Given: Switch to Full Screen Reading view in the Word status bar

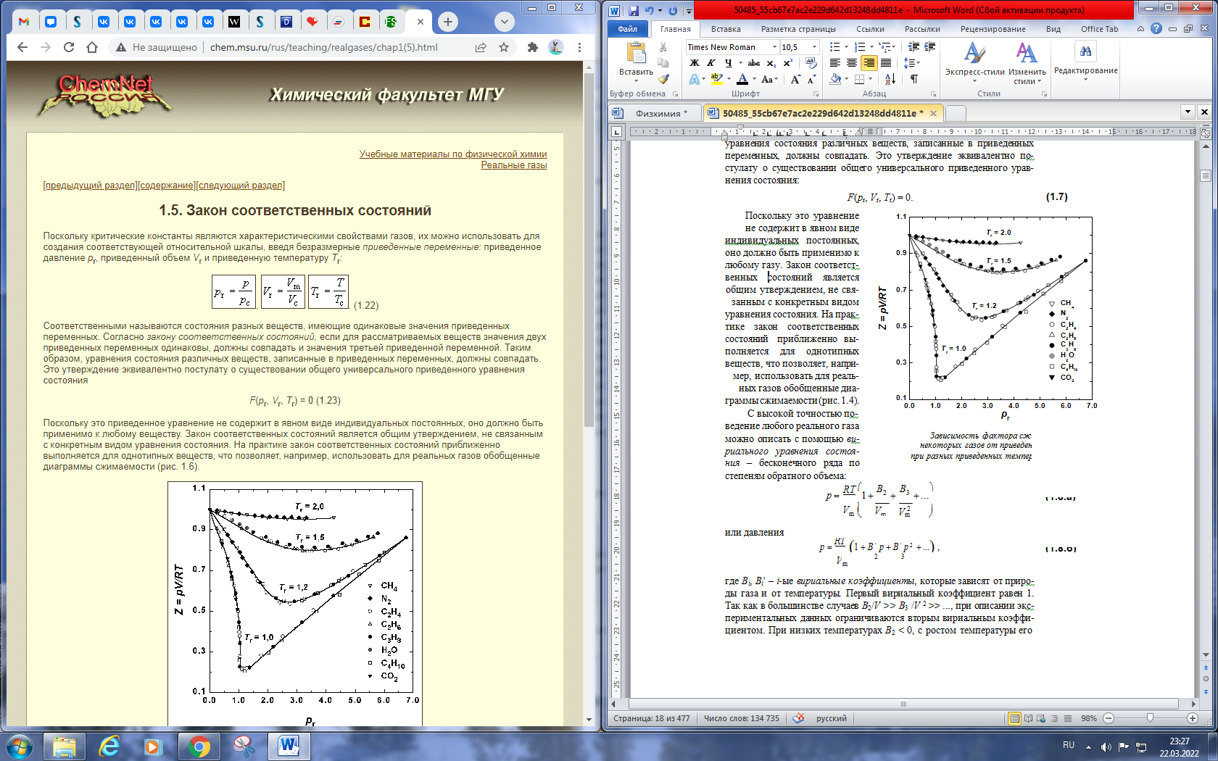Looking at the screenshot, I should coord(1029,718).
